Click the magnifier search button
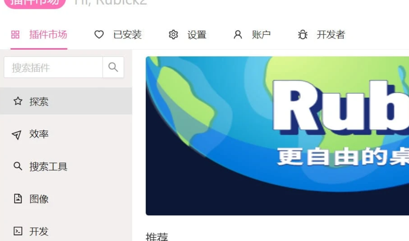Screen dimensions: 409x241 [113, 67]
